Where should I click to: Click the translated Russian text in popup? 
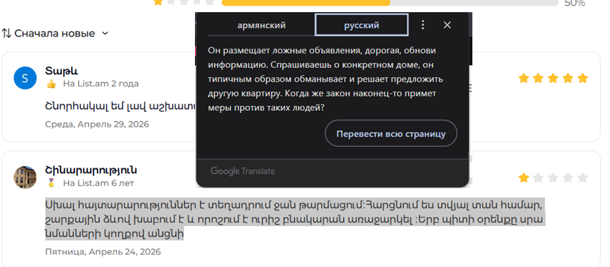(x=325, y=79)
